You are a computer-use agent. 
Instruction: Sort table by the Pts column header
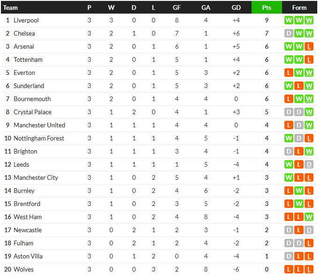(267, 7)
